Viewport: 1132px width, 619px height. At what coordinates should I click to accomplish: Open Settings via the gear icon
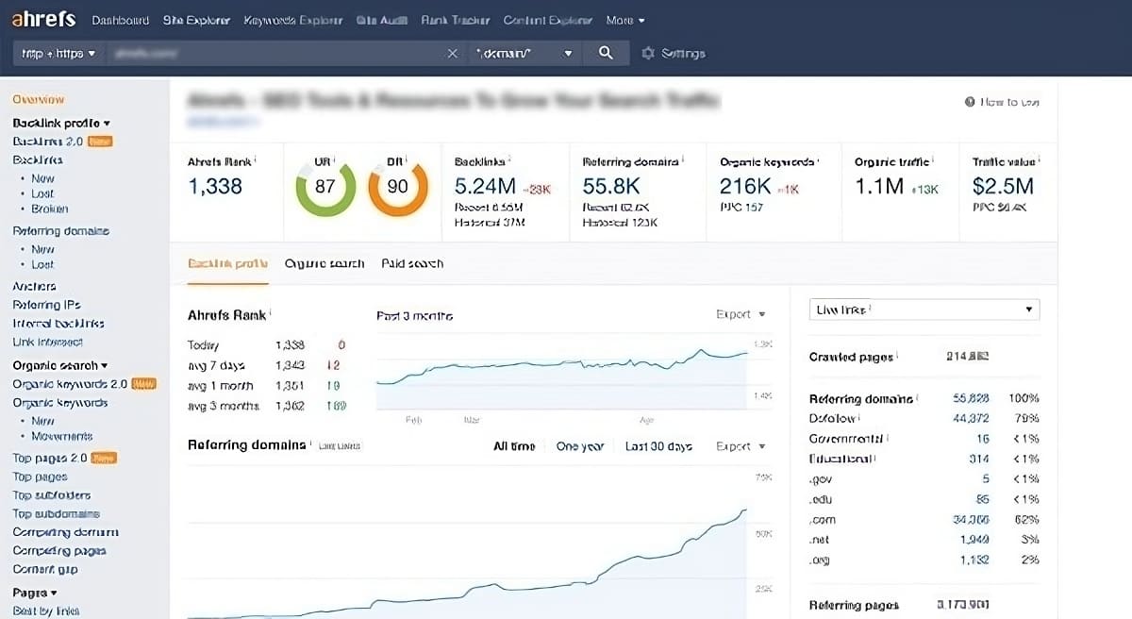pyautogui.click(x=648, y=54)
